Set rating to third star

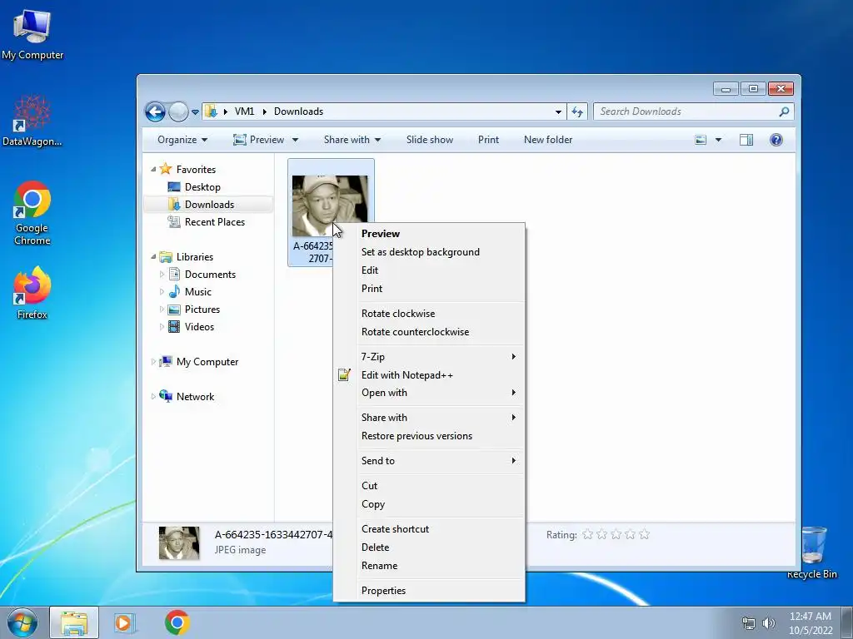pyautogui.click(x=616, y=535)
